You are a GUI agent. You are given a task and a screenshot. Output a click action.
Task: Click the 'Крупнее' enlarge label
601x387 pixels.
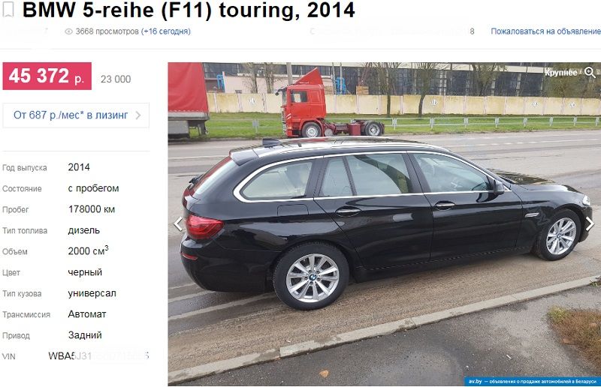coord(560,72)
